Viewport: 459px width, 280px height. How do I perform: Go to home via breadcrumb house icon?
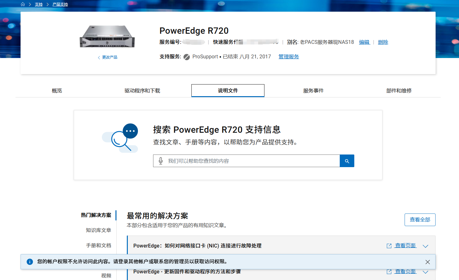[x=23, y=4]
